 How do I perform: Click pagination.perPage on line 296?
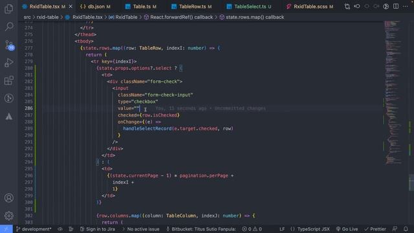pos(204,175)
